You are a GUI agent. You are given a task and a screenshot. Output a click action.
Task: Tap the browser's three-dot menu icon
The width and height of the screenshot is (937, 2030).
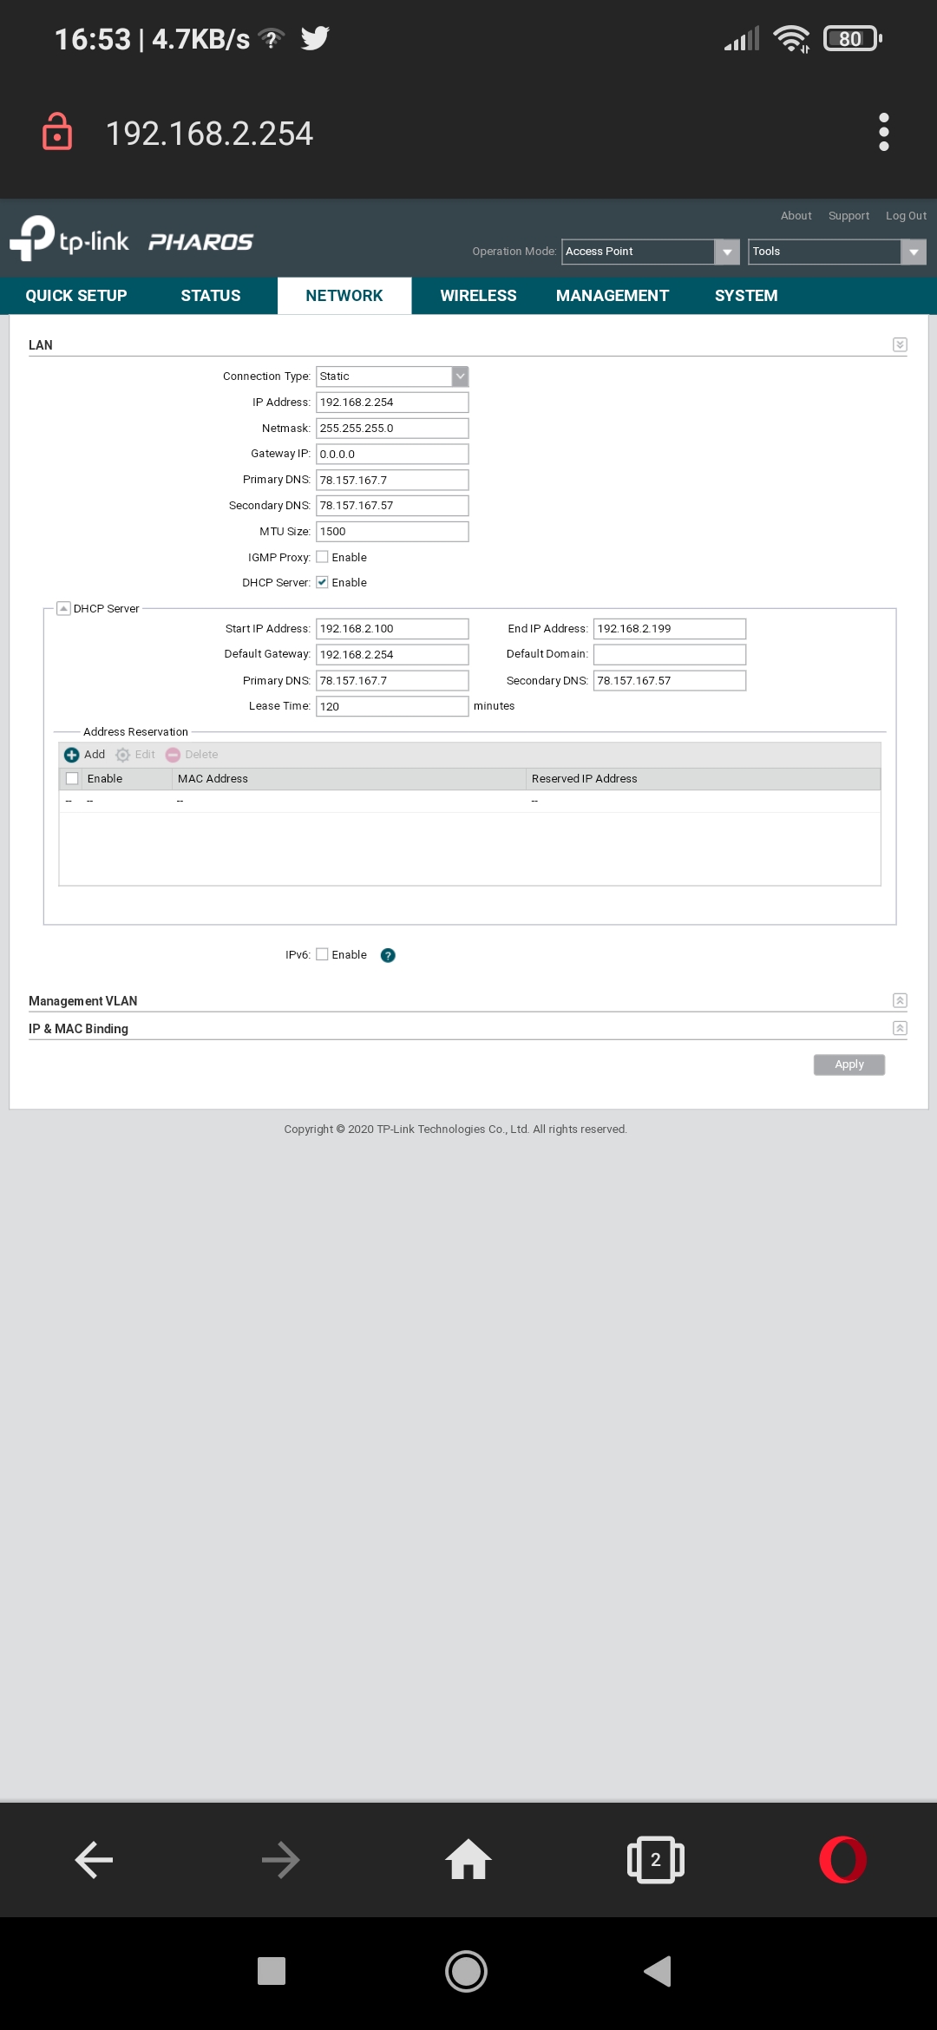pos(883,133)
